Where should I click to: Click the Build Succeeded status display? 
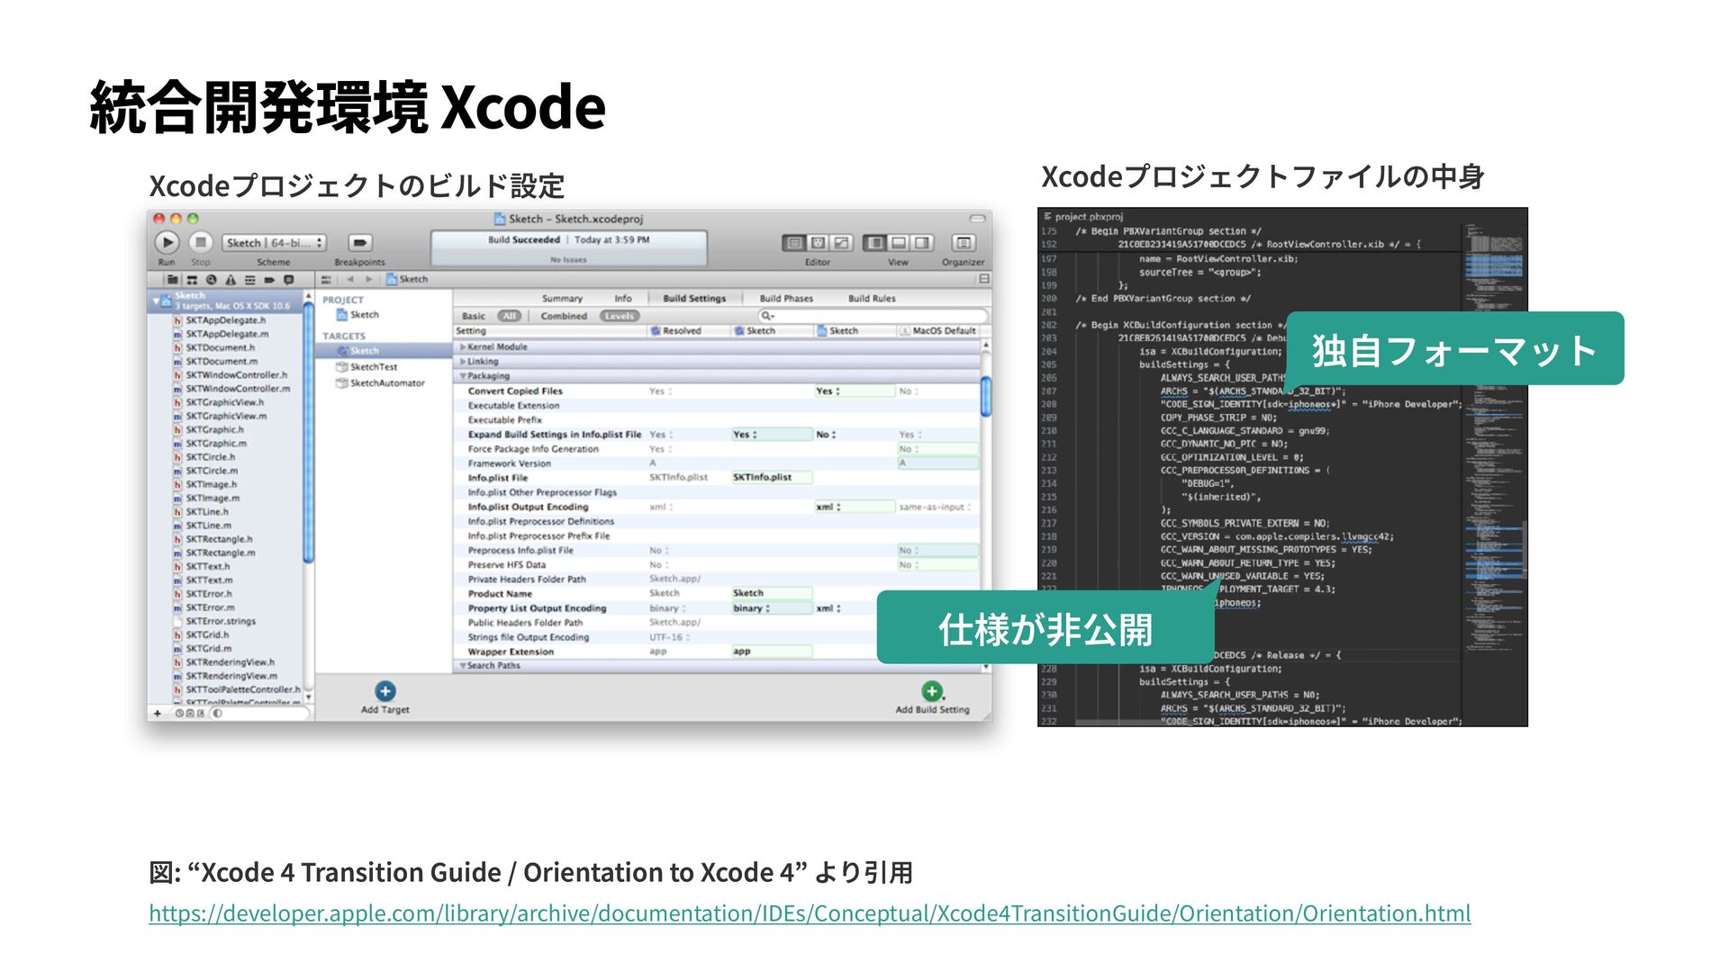pyautogui.click(x=569, y=248)
